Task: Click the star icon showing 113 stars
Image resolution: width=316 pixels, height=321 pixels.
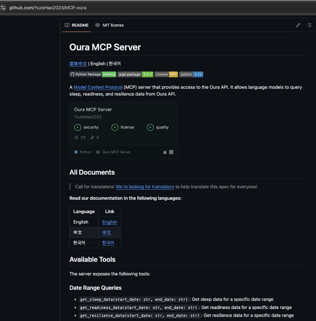Action: pos(76,137)
